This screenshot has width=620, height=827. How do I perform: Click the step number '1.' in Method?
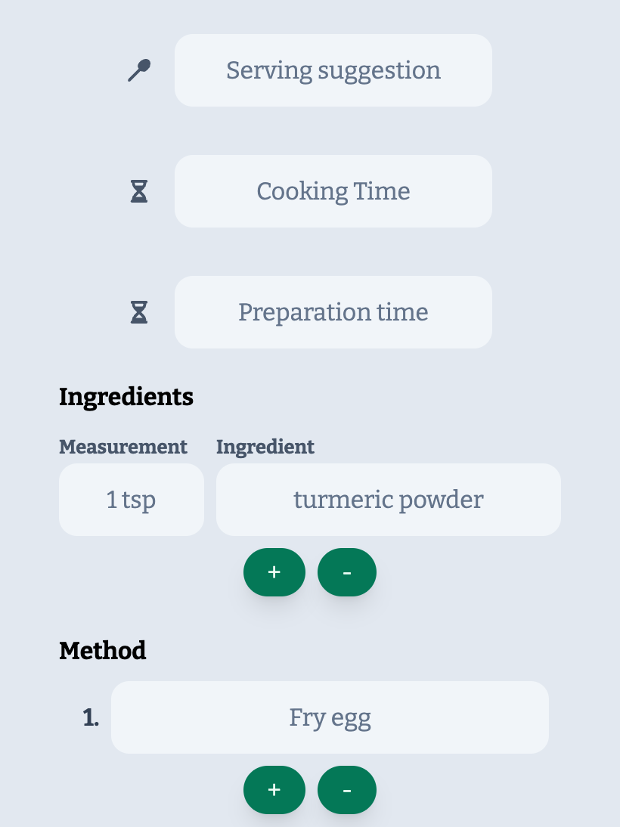(x=91, y=718)
